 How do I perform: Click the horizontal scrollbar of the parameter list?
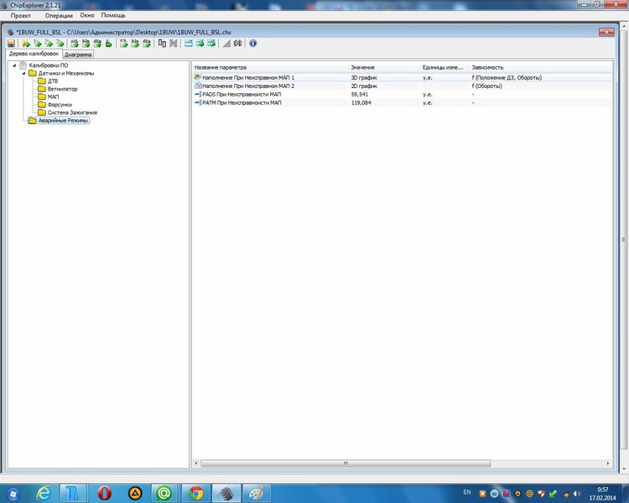point(344,463)
